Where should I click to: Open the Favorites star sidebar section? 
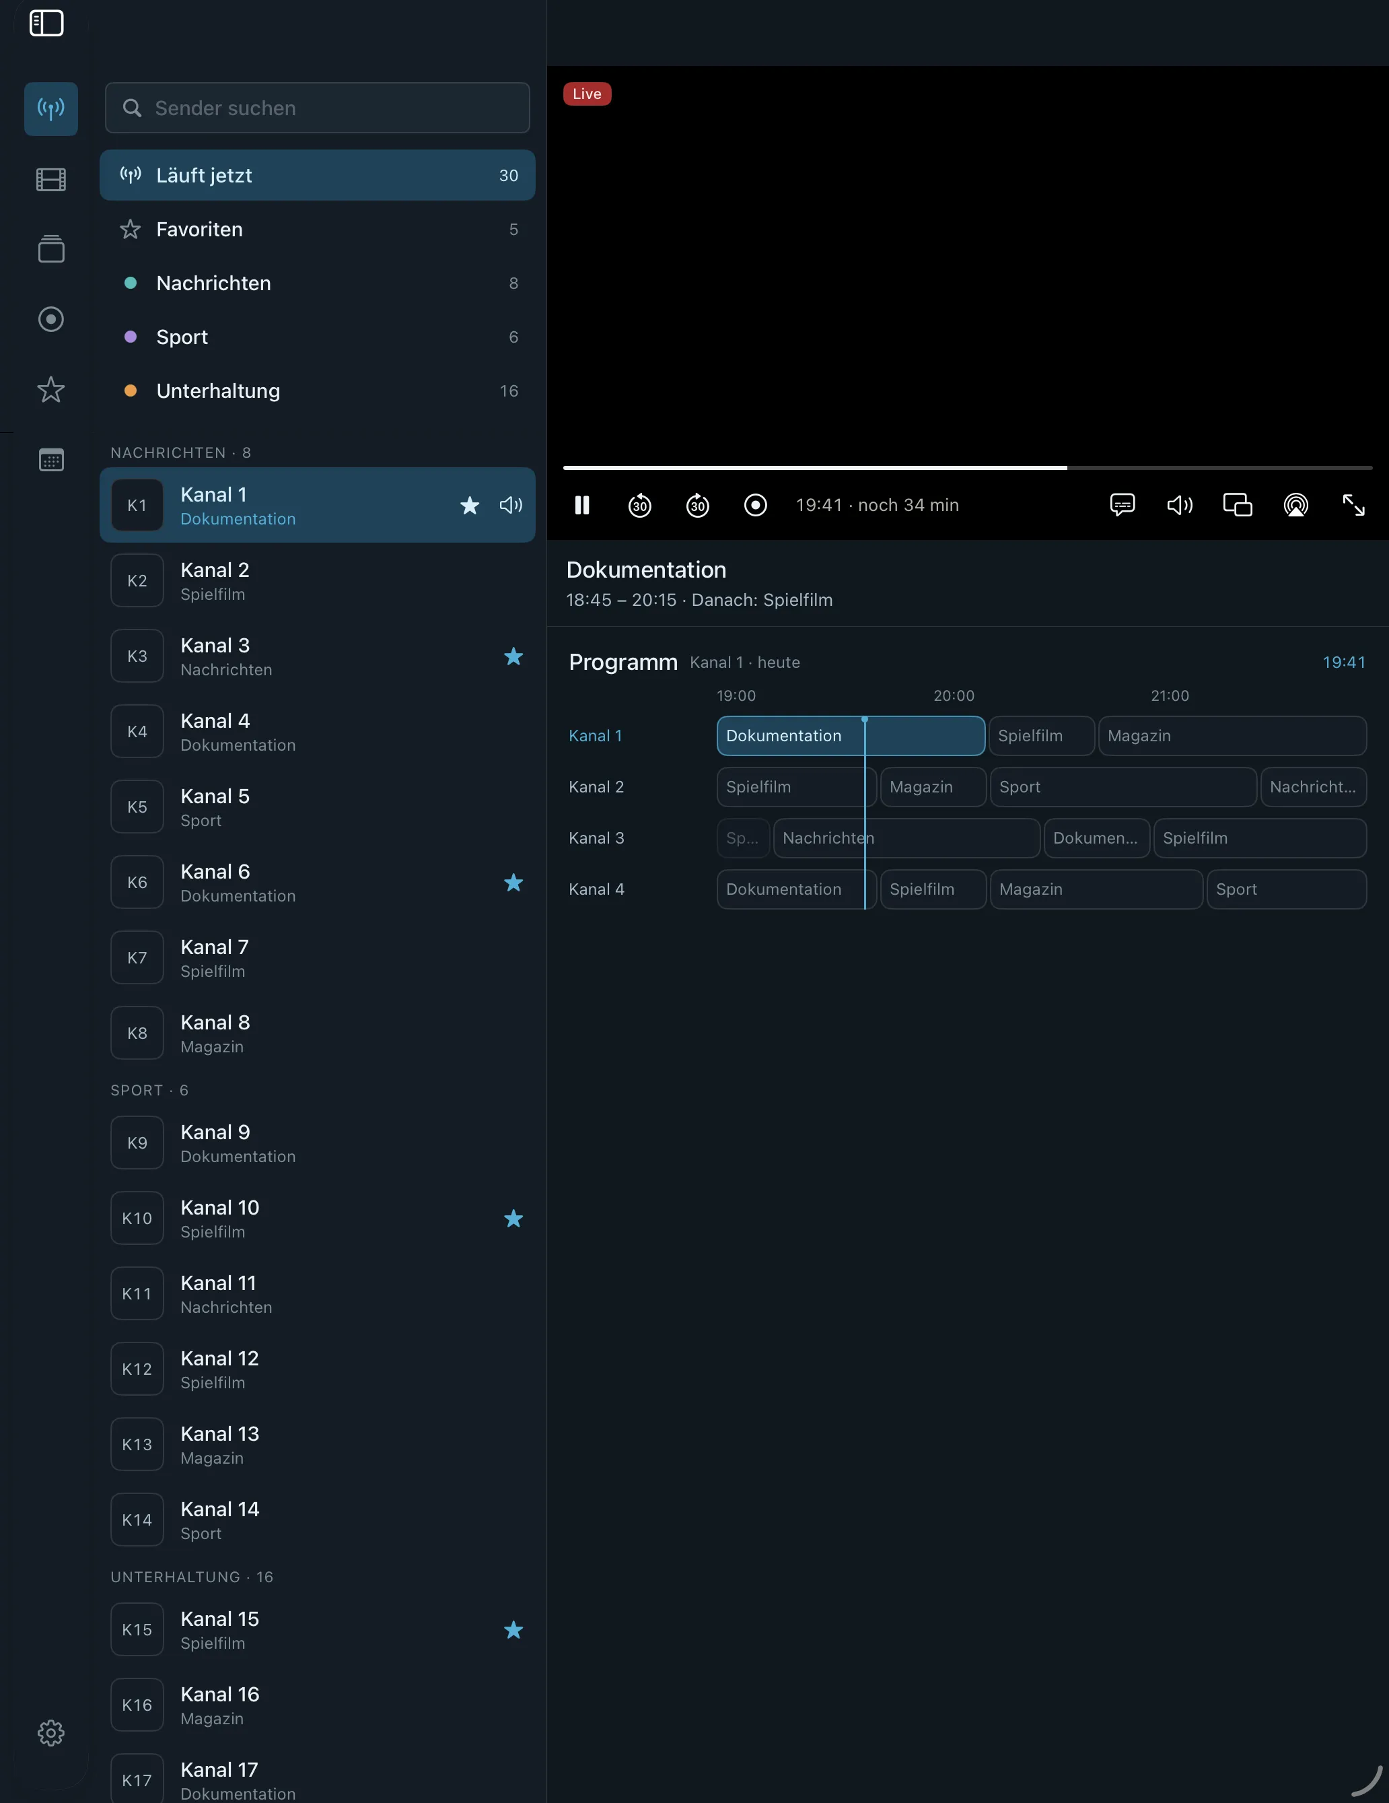click(x=51, y=390)
